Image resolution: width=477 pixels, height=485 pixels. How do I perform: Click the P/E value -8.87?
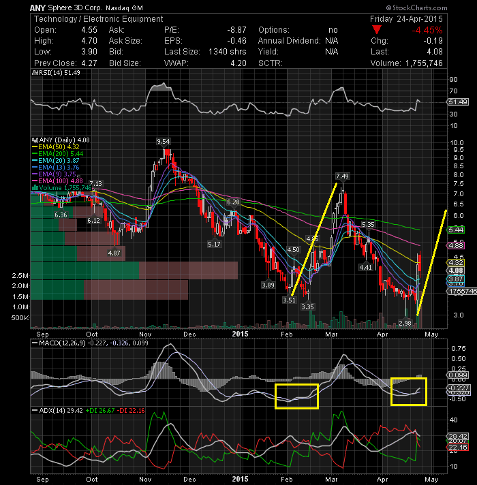tap(236, 30)
